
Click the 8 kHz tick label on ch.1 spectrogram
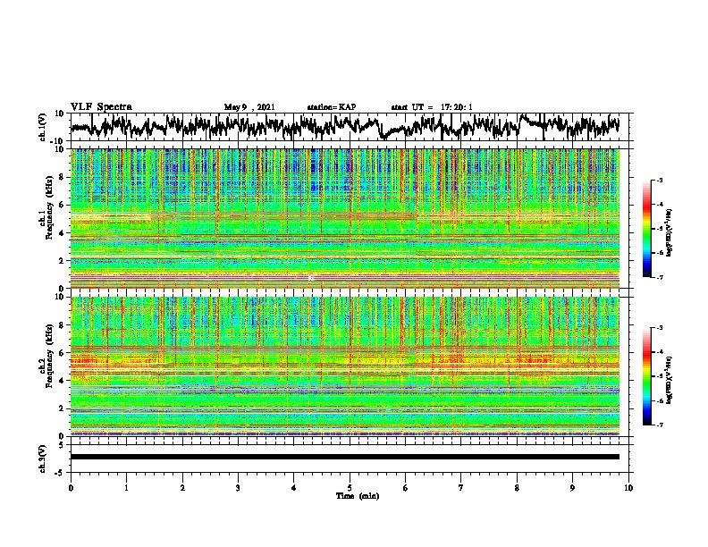coord(63,177)
